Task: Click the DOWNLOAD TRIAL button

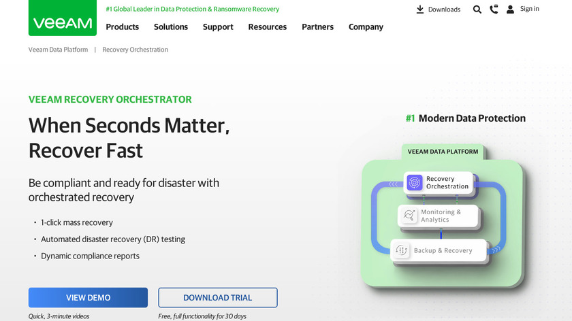Action: click(x=217, y=297)
